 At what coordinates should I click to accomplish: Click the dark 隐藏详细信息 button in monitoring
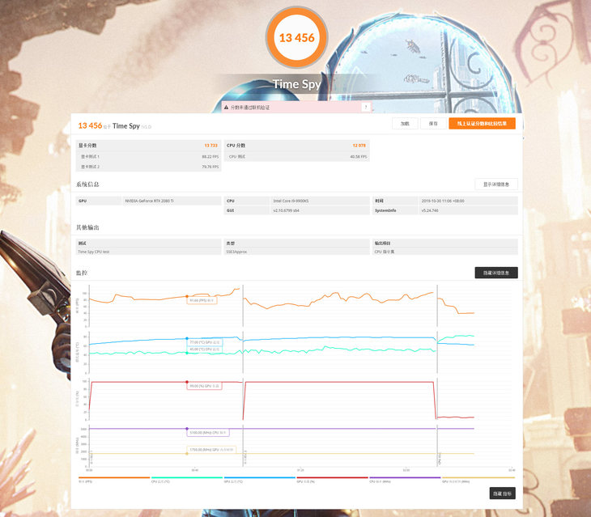pyautogui.click(x=496, y=273)
